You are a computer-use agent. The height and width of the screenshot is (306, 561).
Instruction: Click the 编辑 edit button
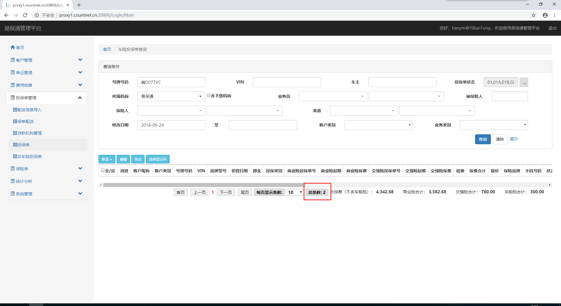123,159
